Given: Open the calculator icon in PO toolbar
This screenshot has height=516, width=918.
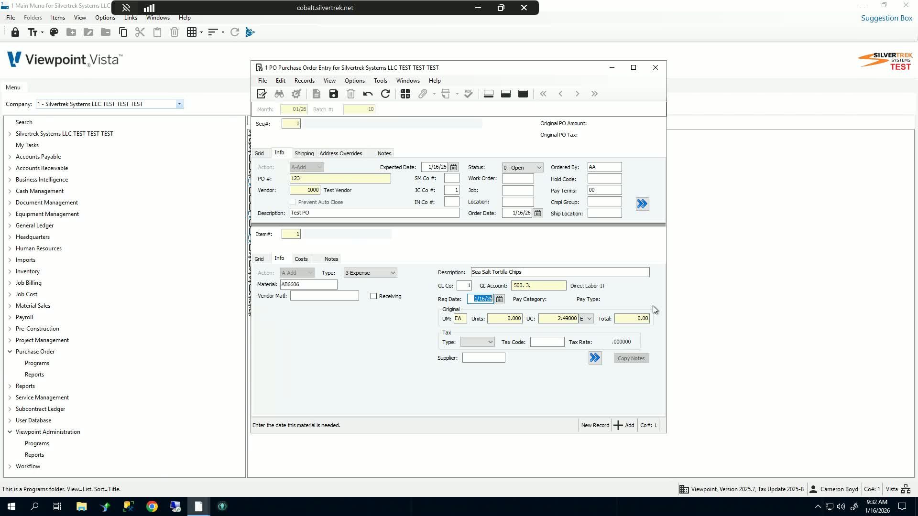Looking at the screenshot, I should coord(405,94).
